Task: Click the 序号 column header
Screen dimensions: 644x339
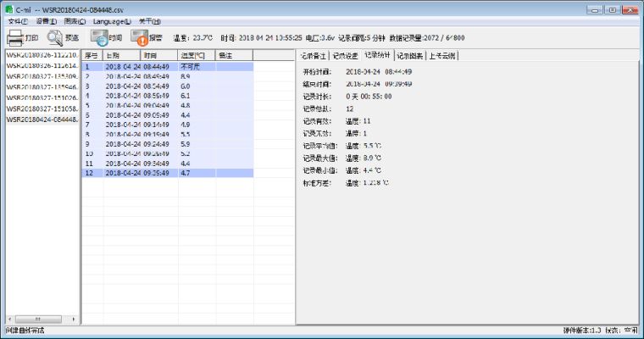Action: pyautogui.click(x=92, y=55)
